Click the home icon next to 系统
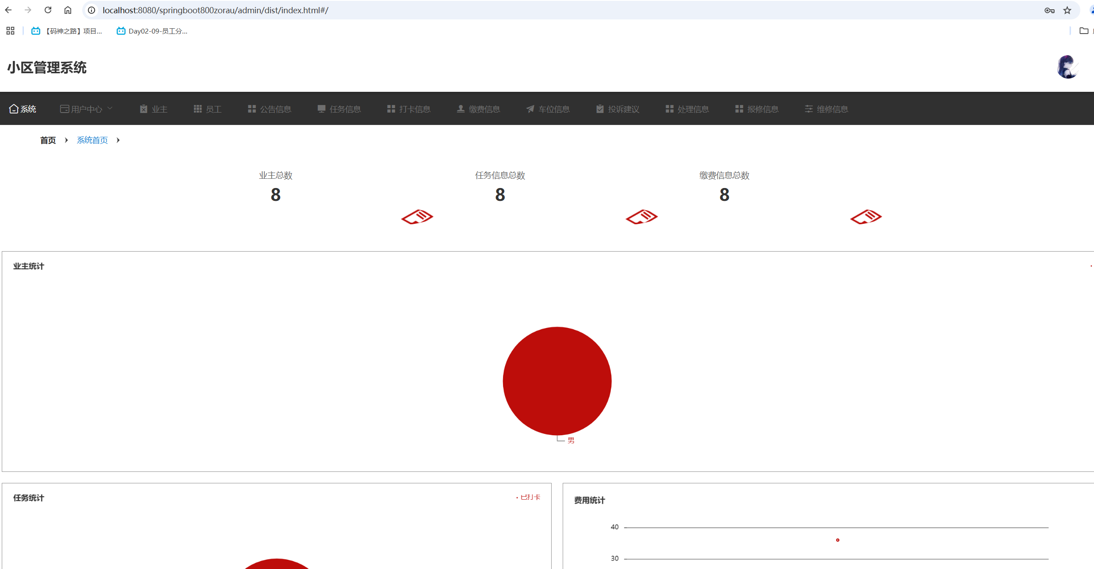Screen dimensions: 1094x569 click(14, 109)
